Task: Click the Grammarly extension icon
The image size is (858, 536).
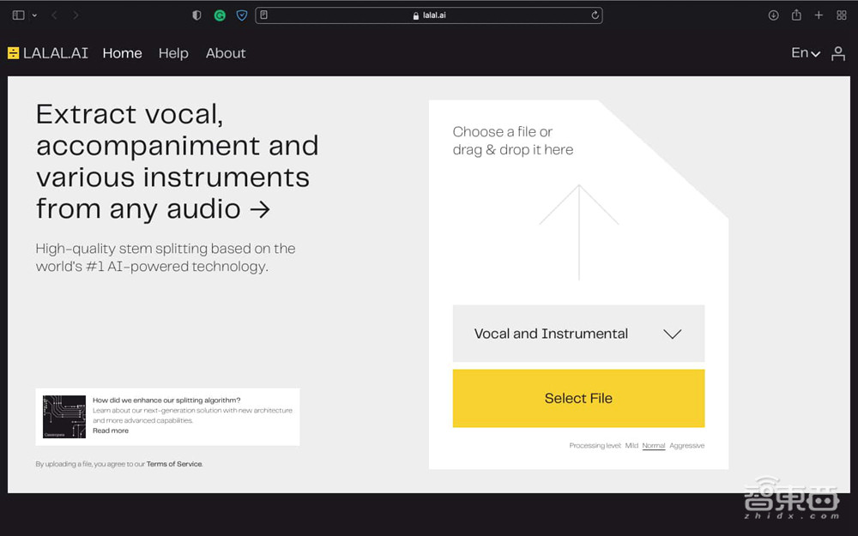Action: pos(220,15)
